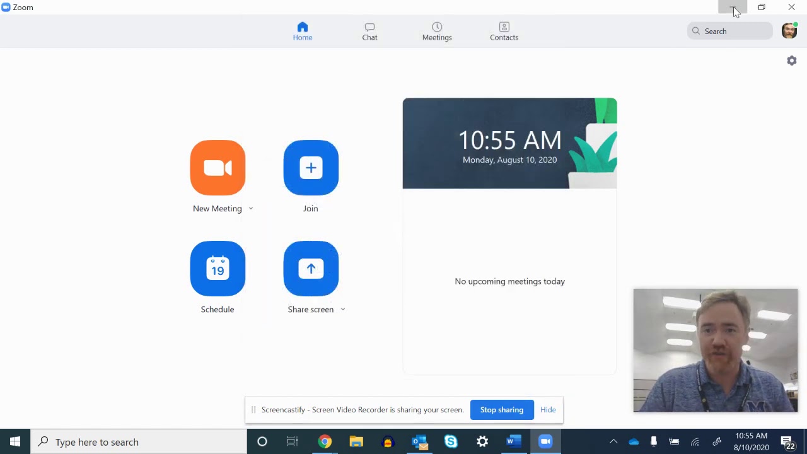This screenshot has width=807, height=454.
Task: Expand the New Meeting options arrow
Action: click(251, 209)
